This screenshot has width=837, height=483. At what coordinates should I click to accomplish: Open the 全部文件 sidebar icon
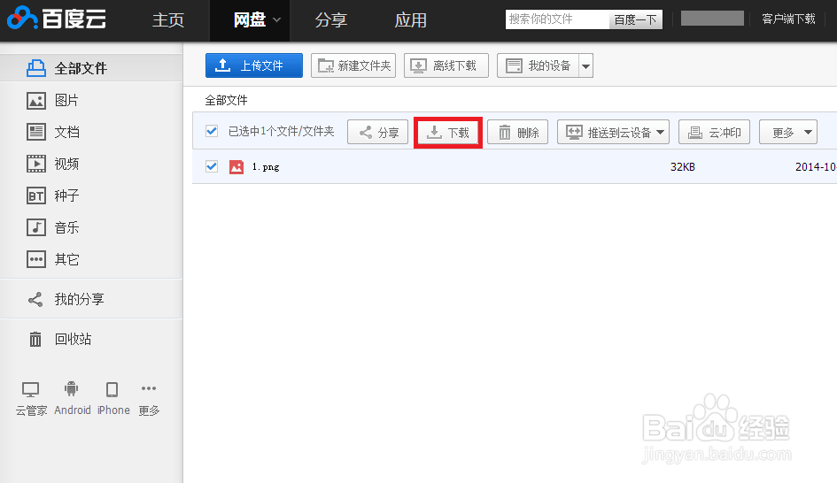click(x=35, y=68)
